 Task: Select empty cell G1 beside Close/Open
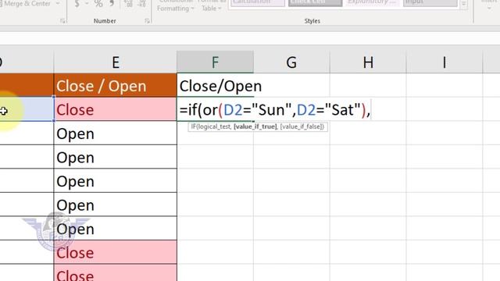click(x=291, y=85)
